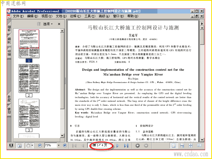The height and width of the screenshot is (159, 212).
Task: Open the Hand tool dropdown arrow
Action: click(x=32, y=145)
